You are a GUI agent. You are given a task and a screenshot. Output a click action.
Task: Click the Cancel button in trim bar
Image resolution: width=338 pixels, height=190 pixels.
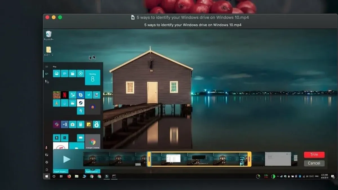(314, 163)
